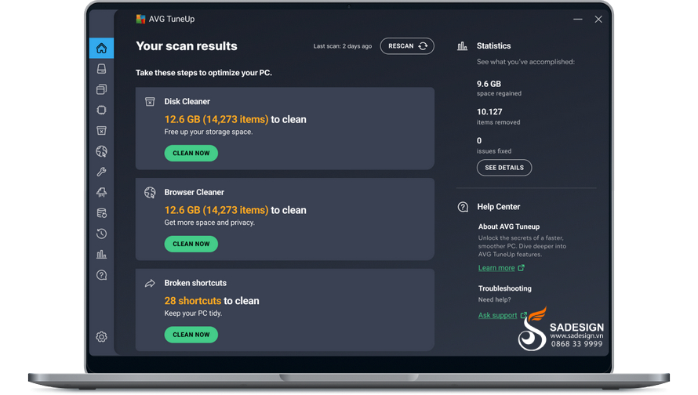The width and height of the screenshot is (698, 395).
Task: Click the '10.127' items removed value
Action: point(489,111)
